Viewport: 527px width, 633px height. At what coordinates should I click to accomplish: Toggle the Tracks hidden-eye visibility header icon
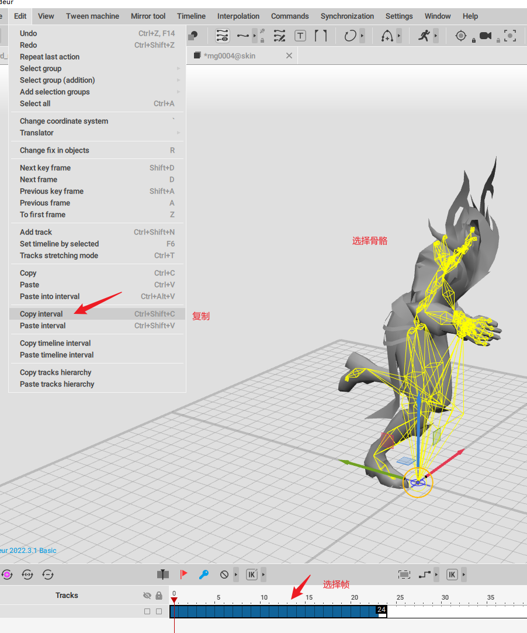(147, 596)
